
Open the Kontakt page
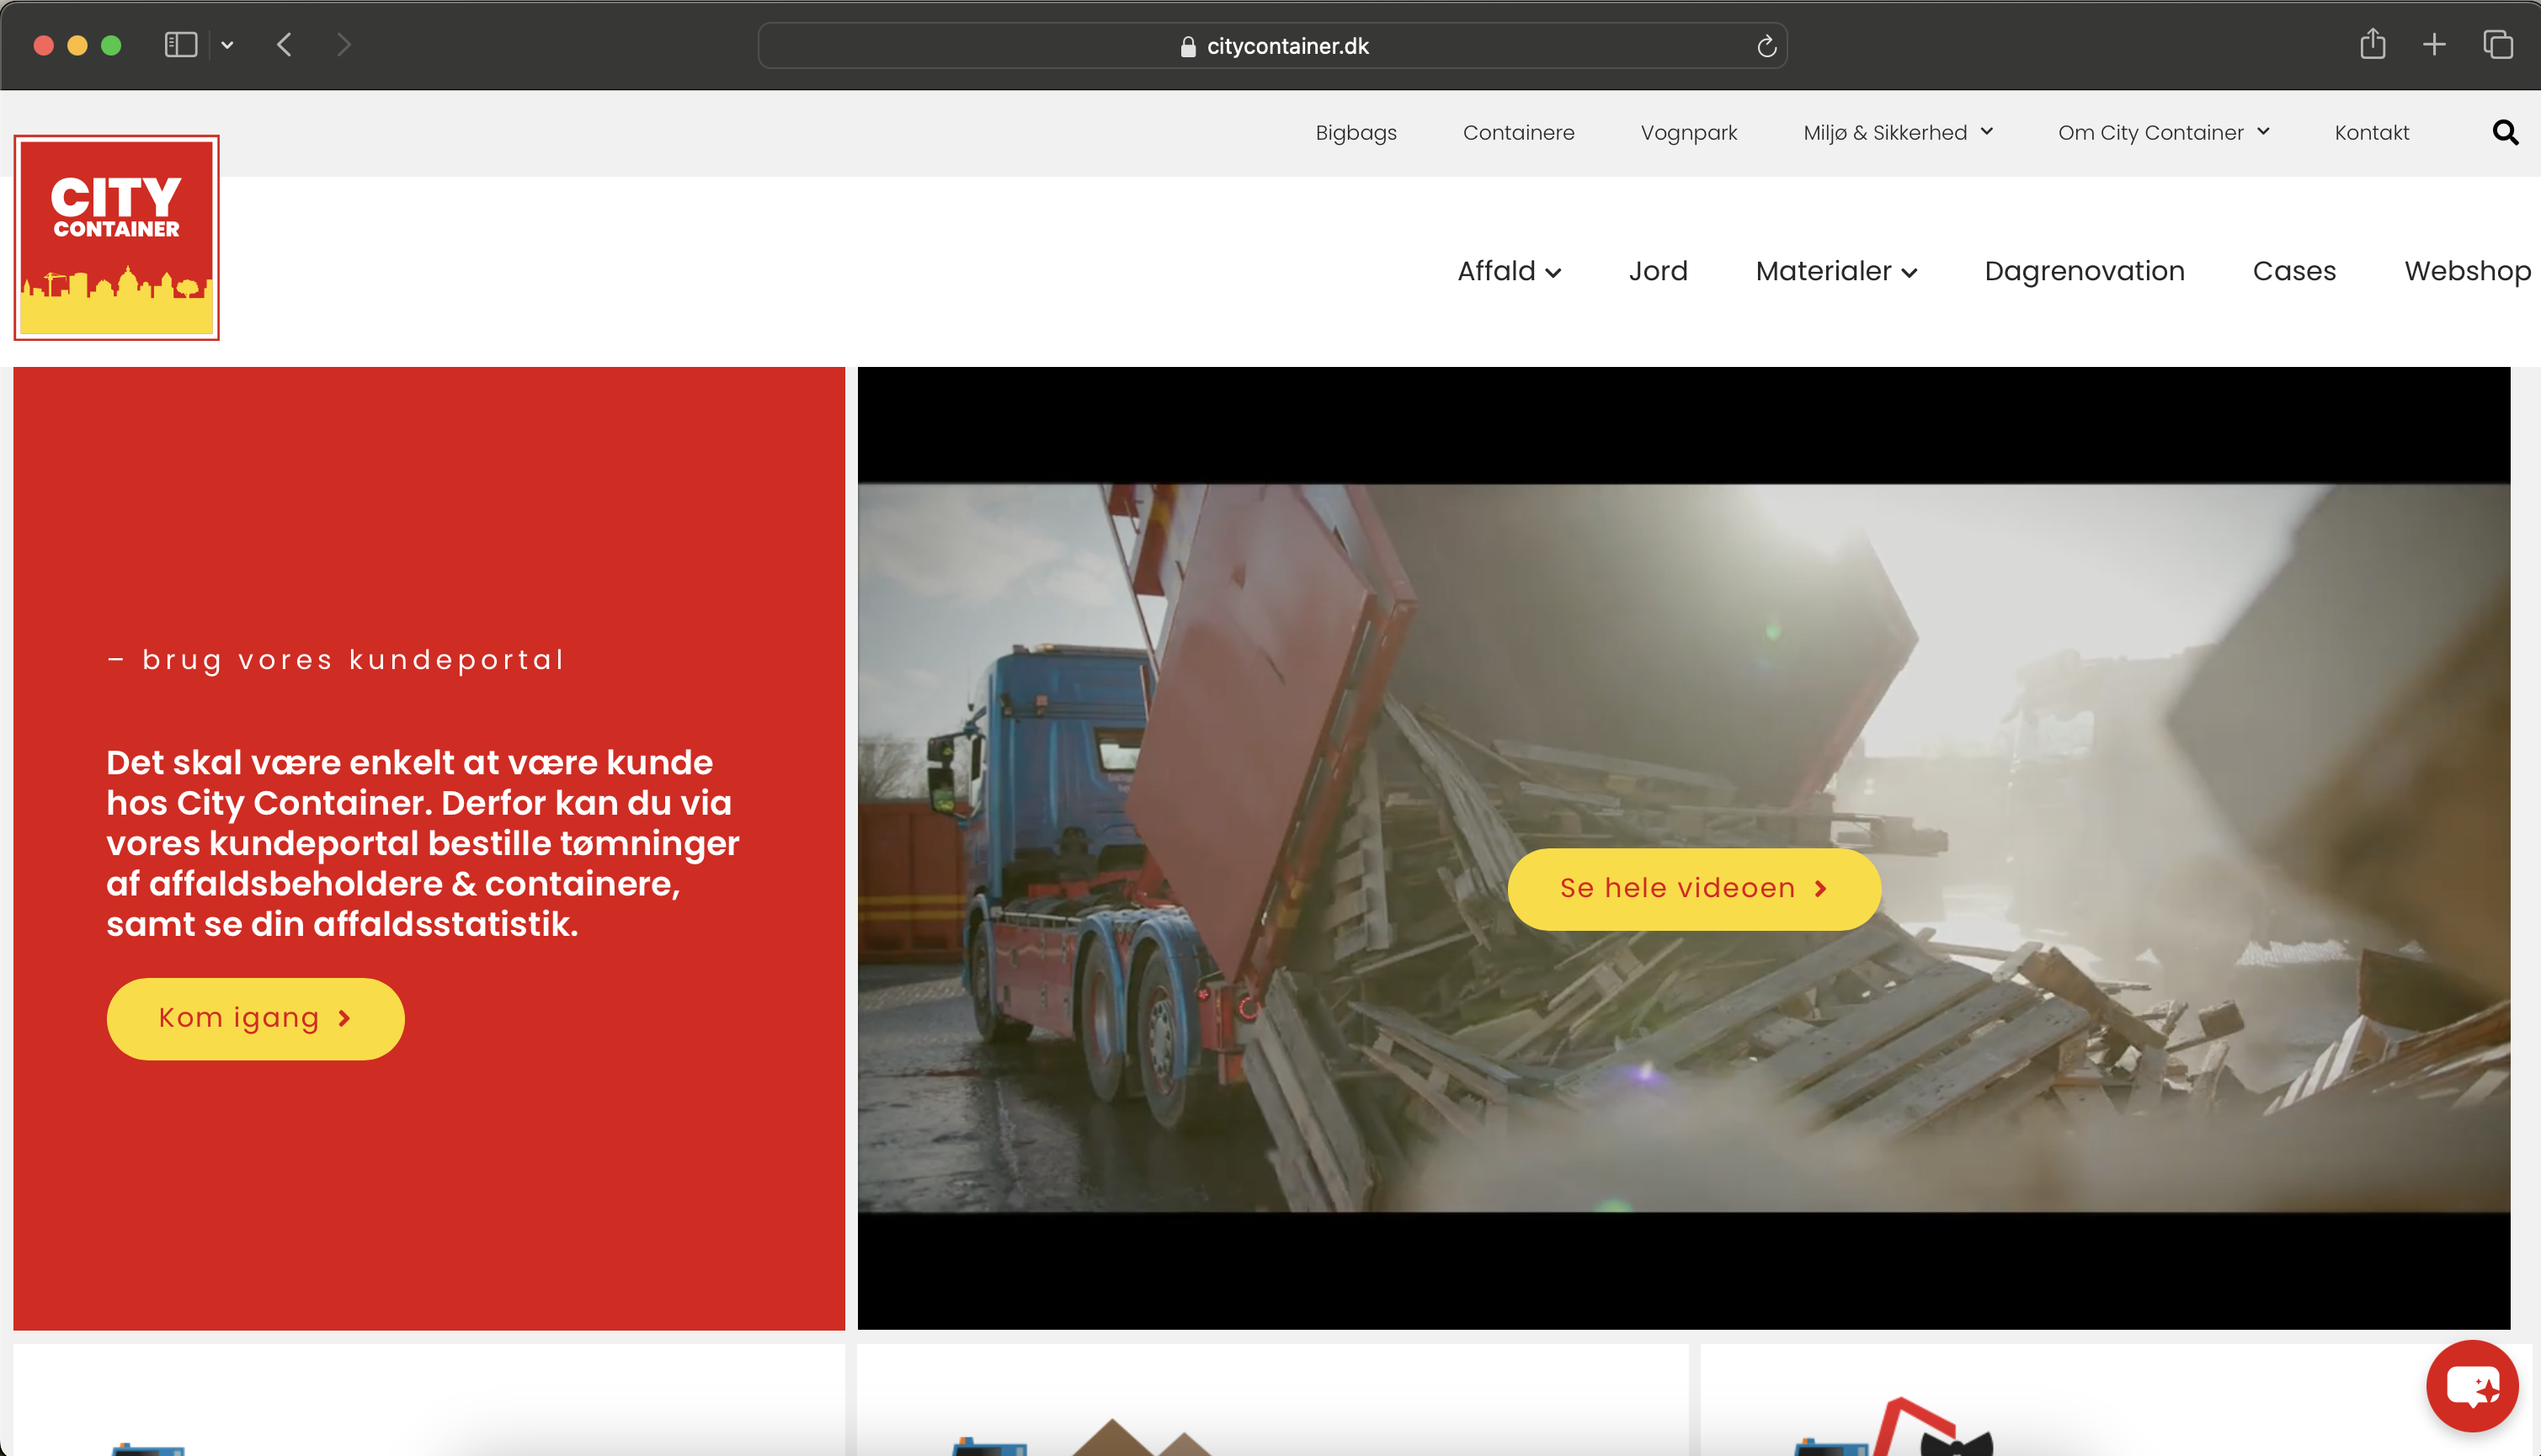[2371, 132]
